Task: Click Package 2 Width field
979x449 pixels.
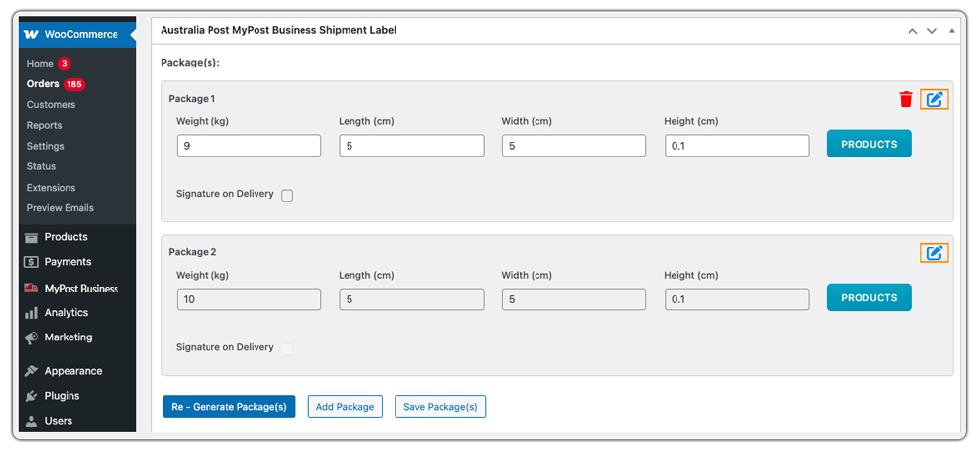Action: pyautogui.click(x=574, y=299)
